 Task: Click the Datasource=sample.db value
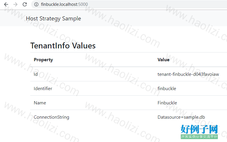(x=181, y=117)
